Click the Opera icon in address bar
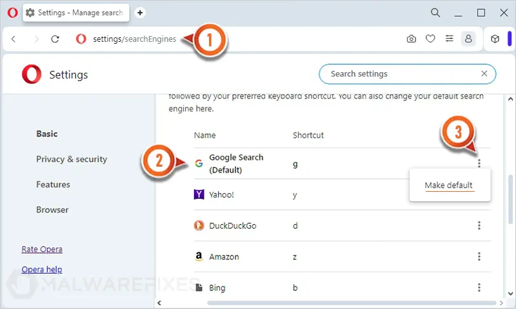 pyautogui.click(x=81, y=39)
